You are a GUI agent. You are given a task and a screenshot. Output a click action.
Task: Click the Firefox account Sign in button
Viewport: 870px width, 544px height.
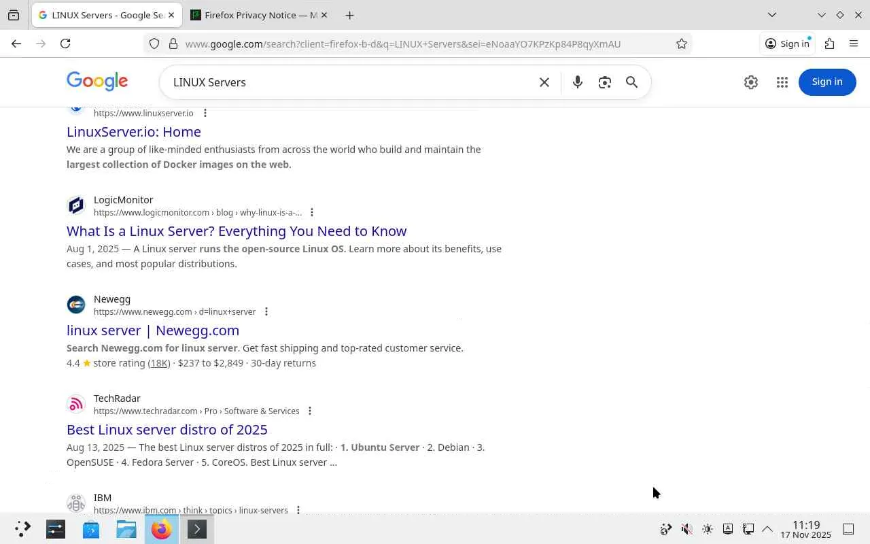pos(787,44)
